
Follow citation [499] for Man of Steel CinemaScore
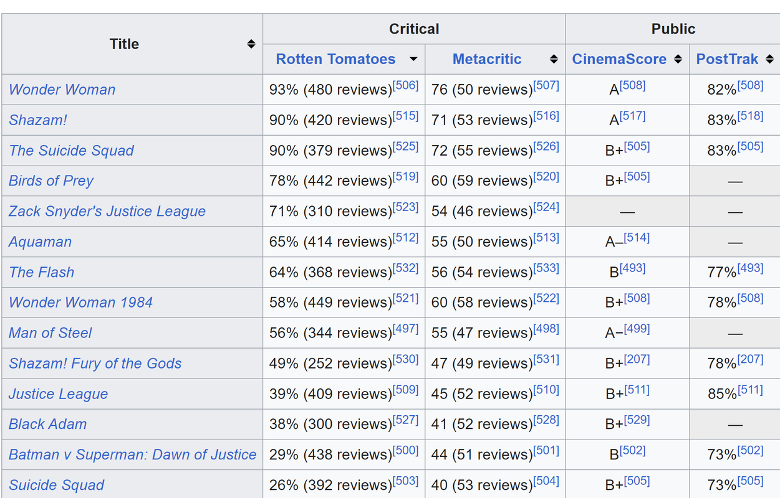click(637, 329)
